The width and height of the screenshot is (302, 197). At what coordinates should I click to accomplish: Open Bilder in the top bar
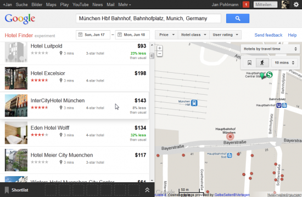[37, 4]
